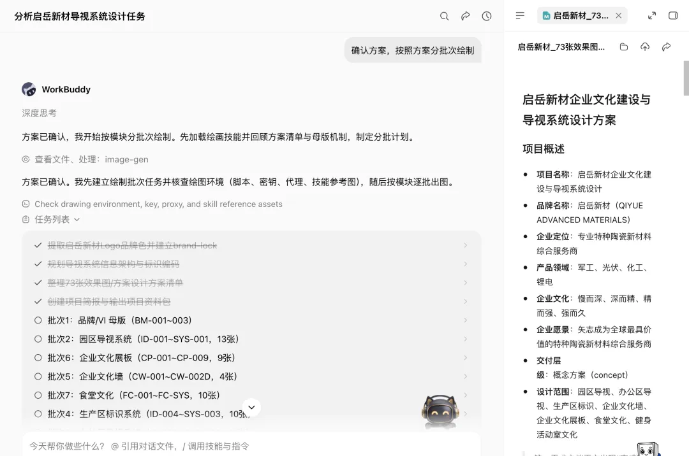Expand the chevron on 提取启岳新材Logo品牌色 row
689x456 pixels.
tap(465, 246)
